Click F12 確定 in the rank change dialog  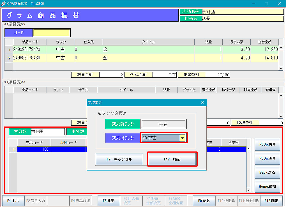click(x=172, y=159)
